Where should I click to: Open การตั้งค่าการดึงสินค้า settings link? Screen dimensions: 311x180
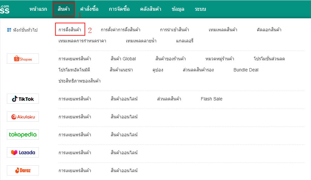pyautogui.click(x=121, y=30)
